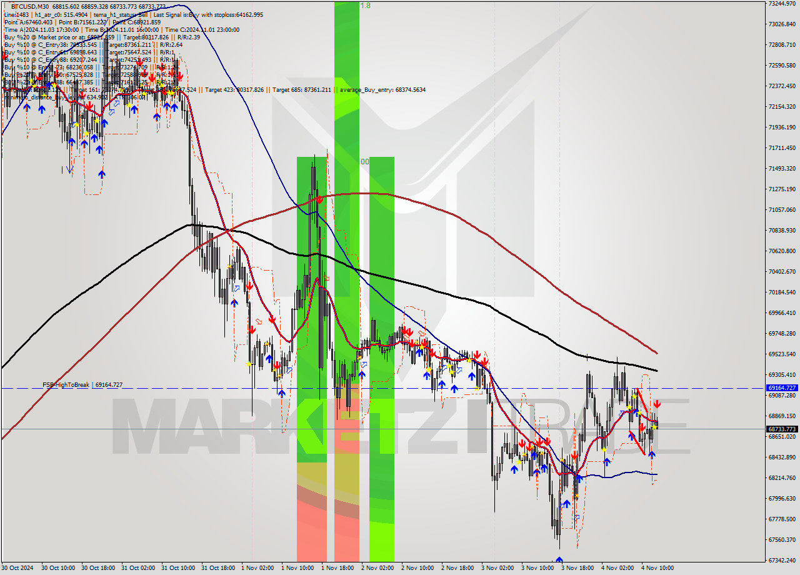Click the 72808.730 price axis label

pyautogui.click(x=782, y=44)
